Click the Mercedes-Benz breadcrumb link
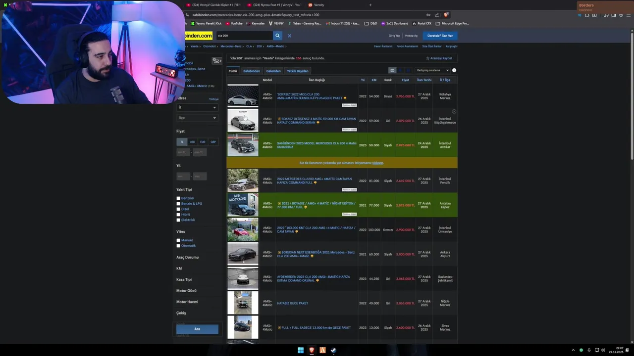 coord(231,46)
